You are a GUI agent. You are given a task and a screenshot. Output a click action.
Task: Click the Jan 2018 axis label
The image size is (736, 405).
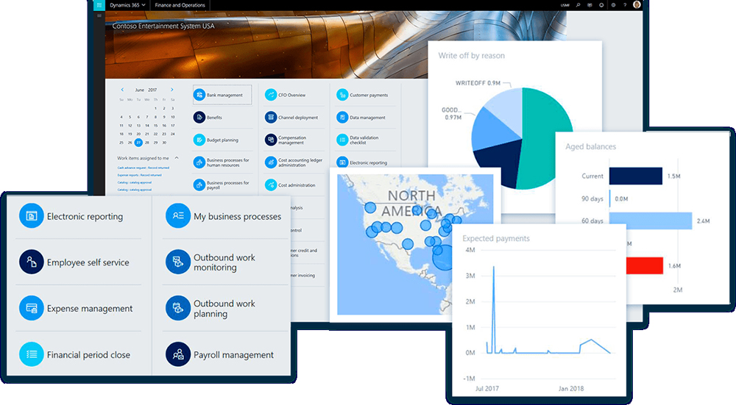point(571,388)
